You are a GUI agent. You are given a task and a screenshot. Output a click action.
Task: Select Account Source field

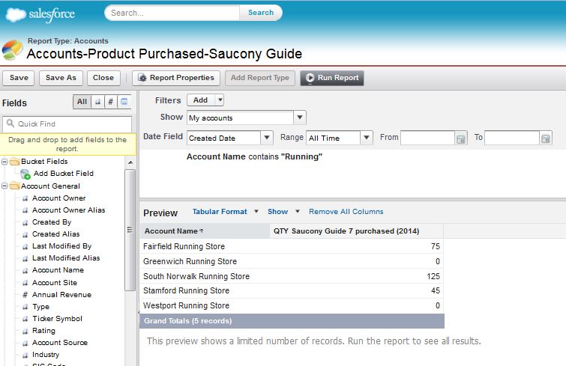(60, 342)
